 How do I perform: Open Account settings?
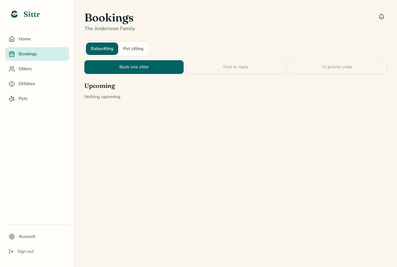pos(37,237)
